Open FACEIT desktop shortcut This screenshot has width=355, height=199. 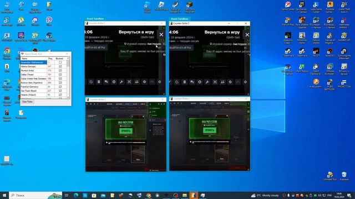[x=316, y=53]
